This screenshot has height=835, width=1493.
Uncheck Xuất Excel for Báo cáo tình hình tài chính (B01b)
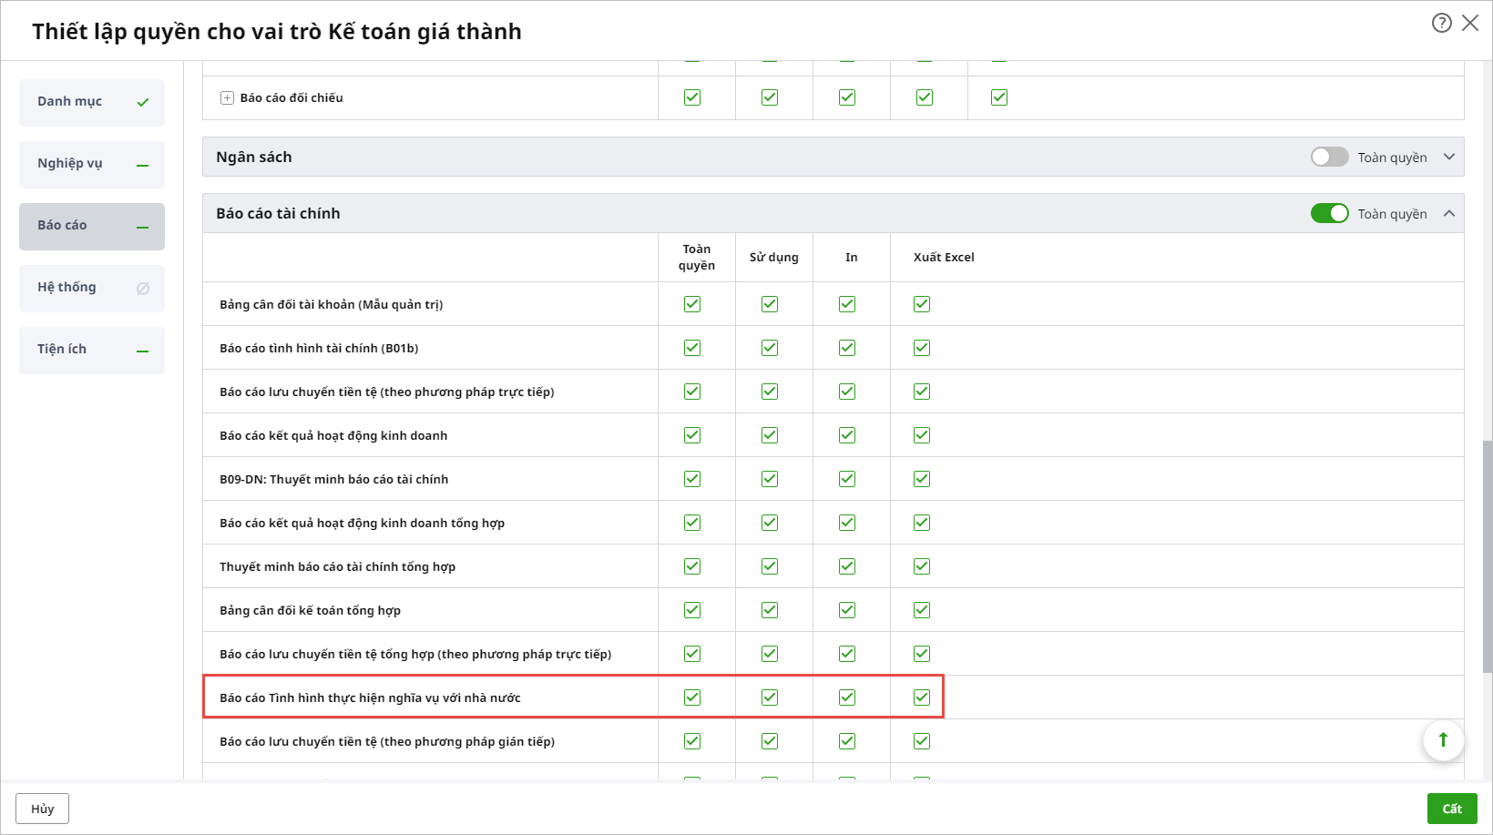pyautogui.click(x=922, y=348)
